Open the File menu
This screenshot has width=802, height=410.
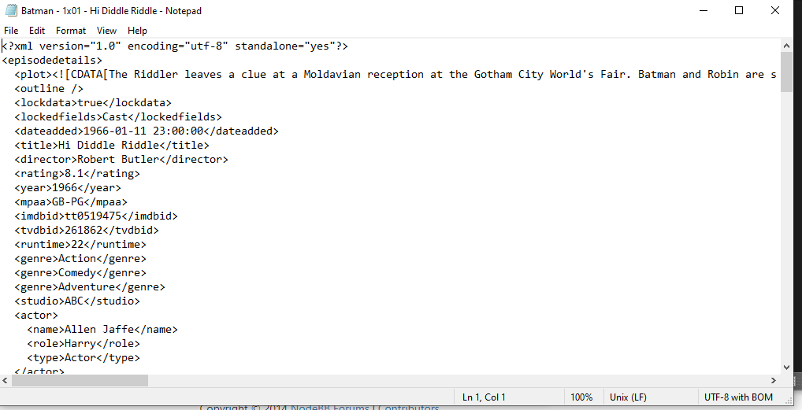[x=11, y=31]
